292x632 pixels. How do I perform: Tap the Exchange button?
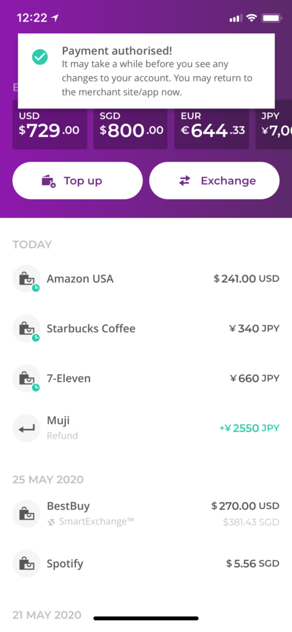pyautogui.click(x=214, y=181)
